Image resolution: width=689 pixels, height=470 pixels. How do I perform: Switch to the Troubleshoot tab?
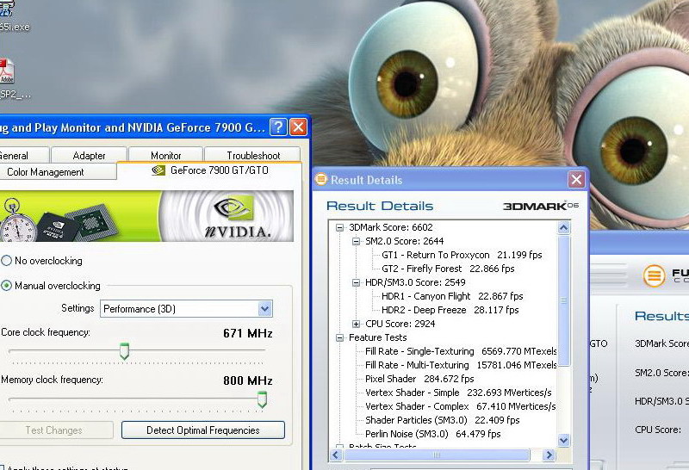(253, 155)
